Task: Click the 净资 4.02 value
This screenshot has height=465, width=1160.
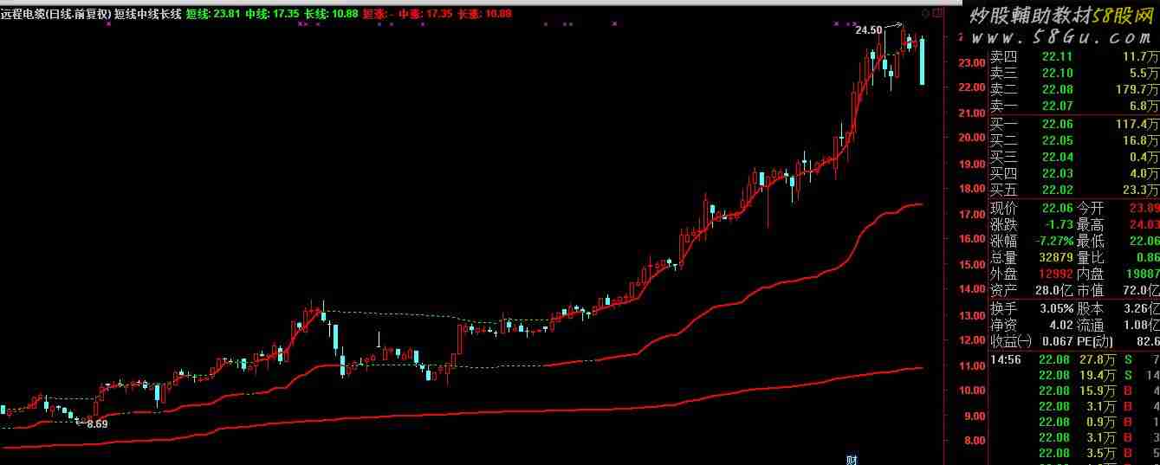Action: tap(1060, 326)
